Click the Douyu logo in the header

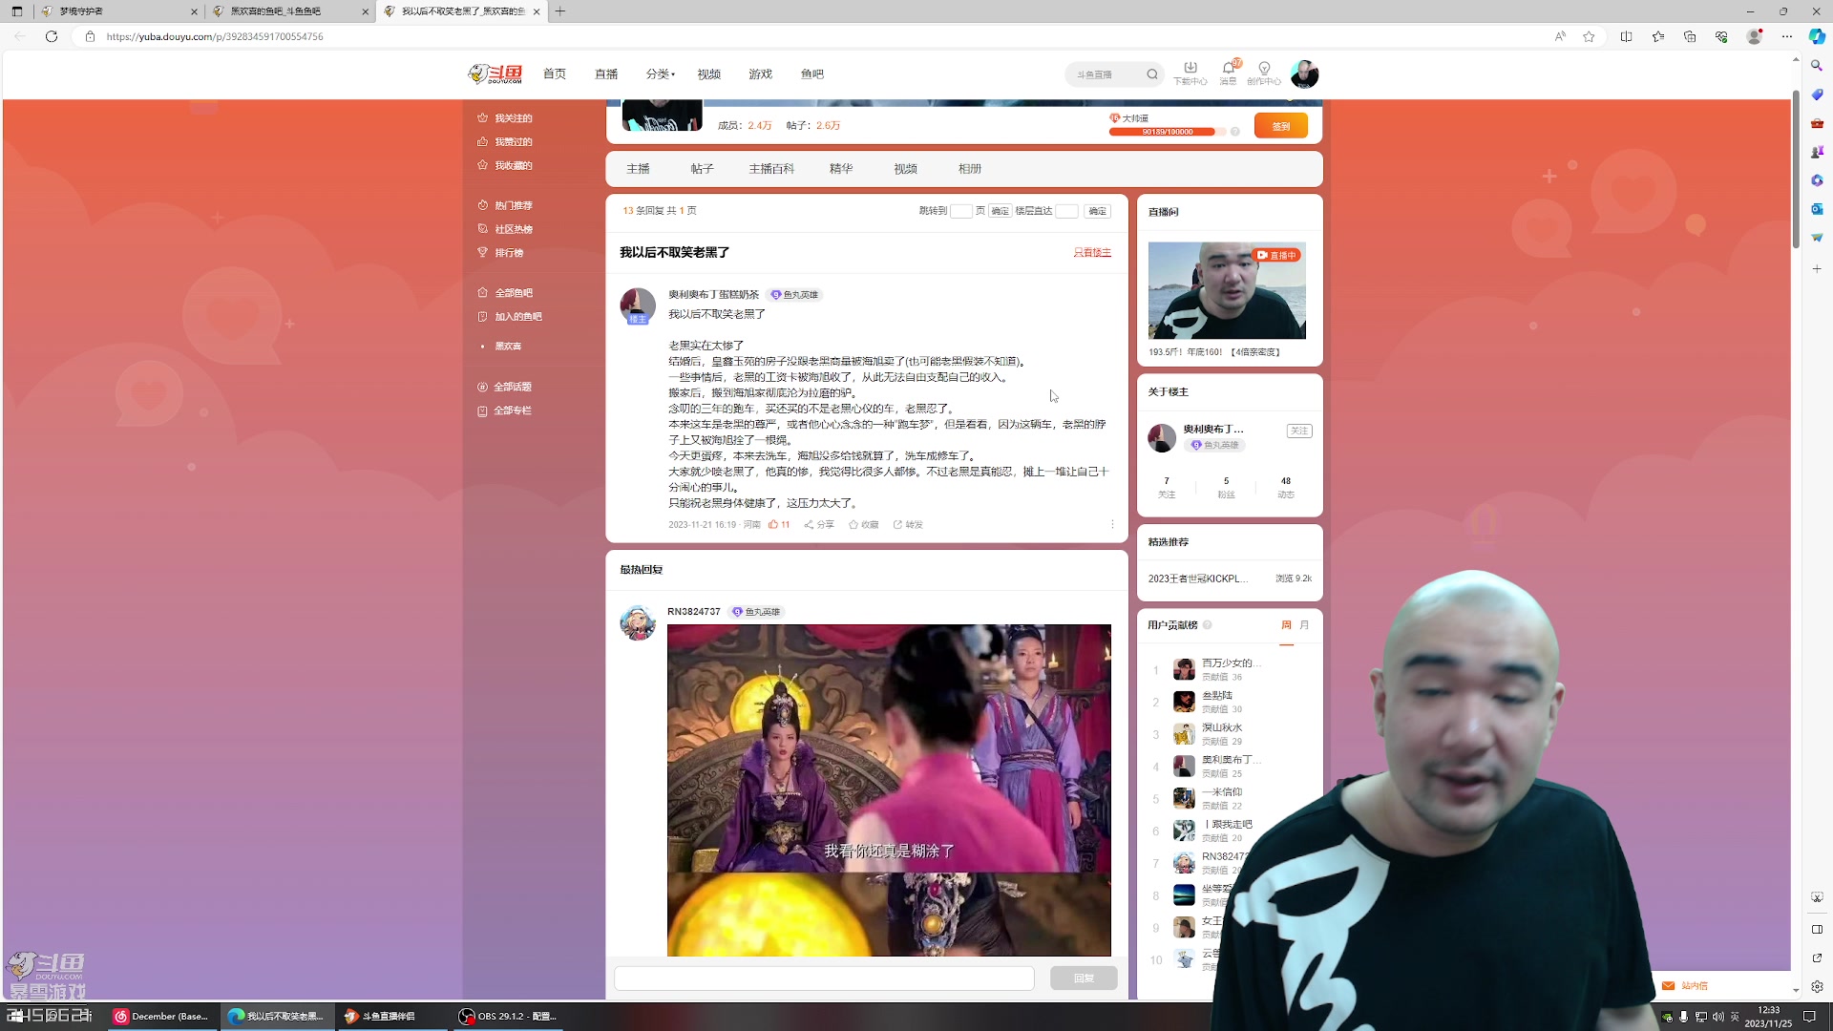coord(495,74)
